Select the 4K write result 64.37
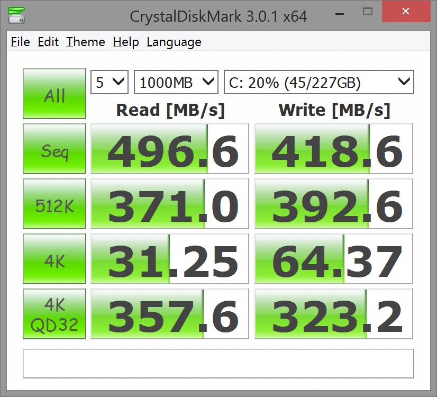Viewport: 437px width, 397px height. click(x=334, y=259)
